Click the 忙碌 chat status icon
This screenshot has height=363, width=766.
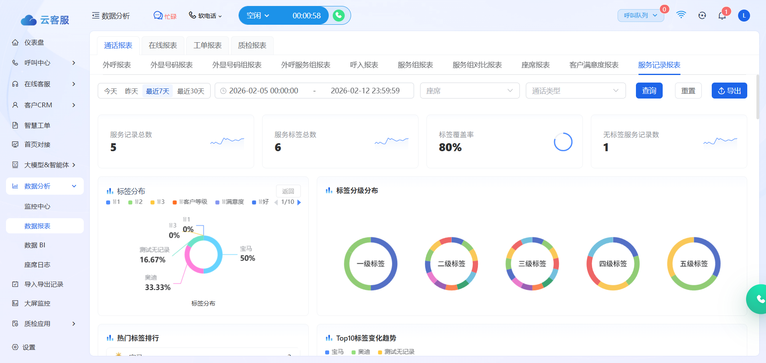pyautogui.click(x=158, y=16)
